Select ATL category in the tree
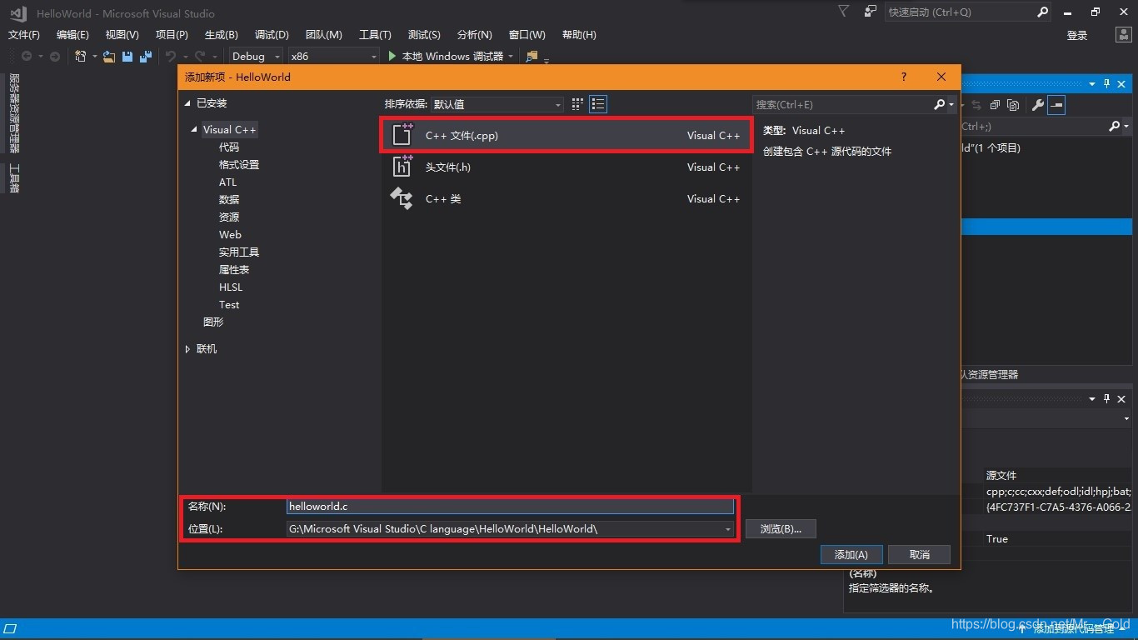The image size is (1138, 640). pyautogui.click(x=227, y=182)
